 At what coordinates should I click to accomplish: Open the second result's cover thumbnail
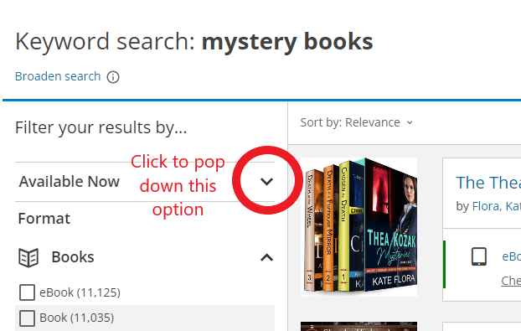[359, 326]
